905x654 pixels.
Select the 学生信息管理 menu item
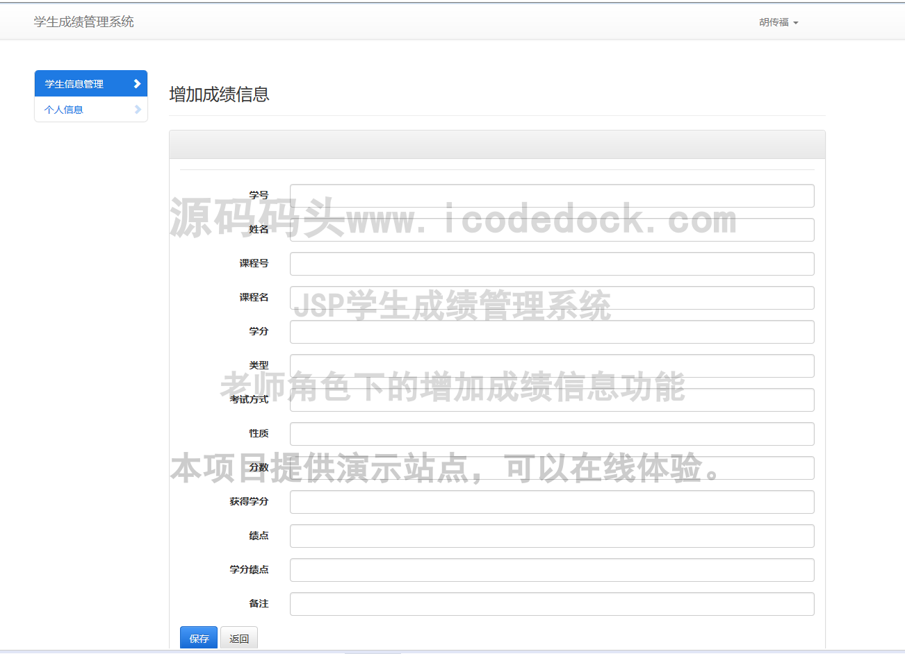click(x=73, y=83)
